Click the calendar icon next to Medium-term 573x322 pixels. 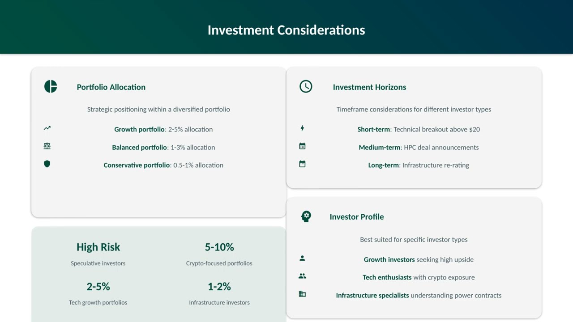pos(302,146)
